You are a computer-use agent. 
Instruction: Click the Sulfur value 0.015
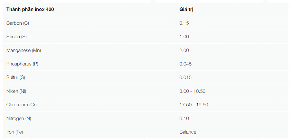tap(185, 77)
